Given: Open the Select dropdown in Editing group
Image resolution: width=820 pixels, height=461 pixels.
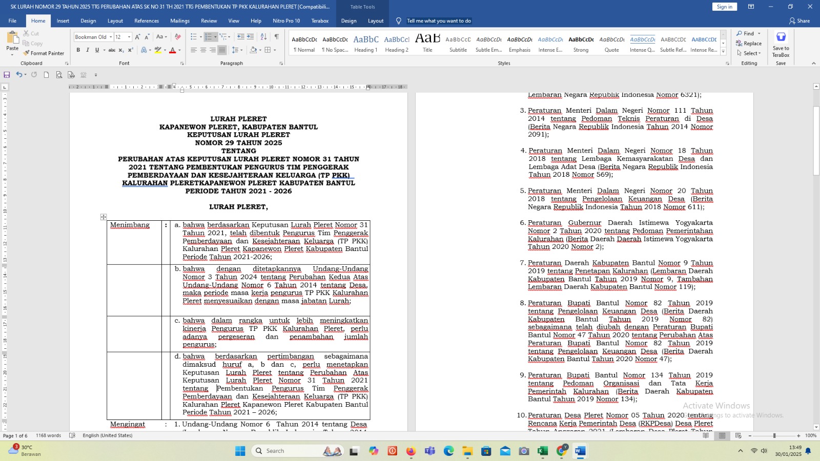Looking at the screenshot, I should (749, 53).
